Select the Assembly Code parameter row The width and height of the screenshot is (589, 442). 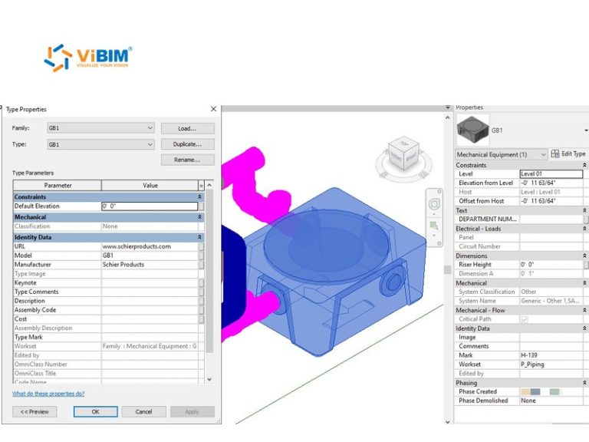(109, 310)
